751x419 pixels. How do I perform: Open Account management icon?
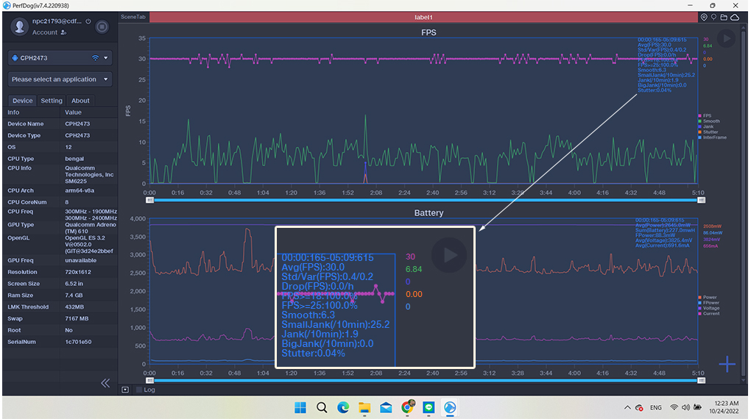click(x=63, y=32)
